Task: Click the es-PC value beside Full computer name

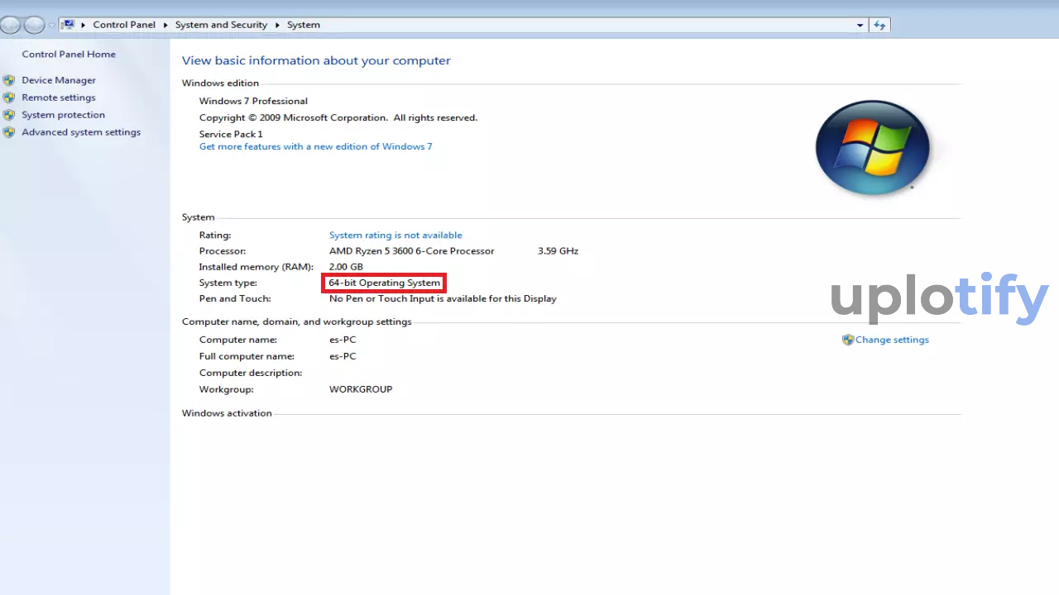Action: coord(343,356)
